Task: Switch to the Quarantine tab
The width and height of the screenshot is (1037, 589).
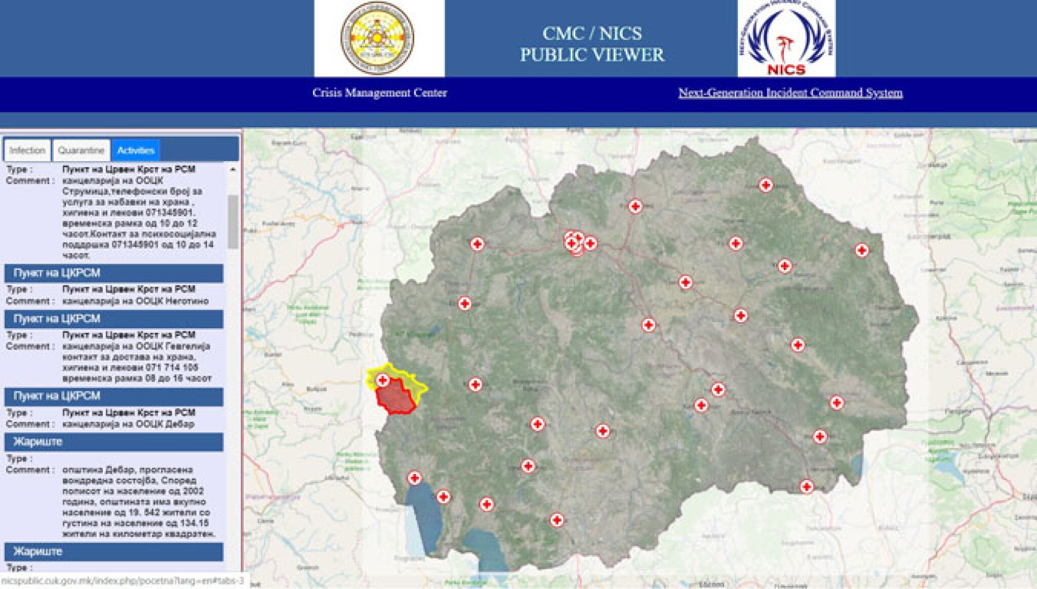Action: click(81, 150)
